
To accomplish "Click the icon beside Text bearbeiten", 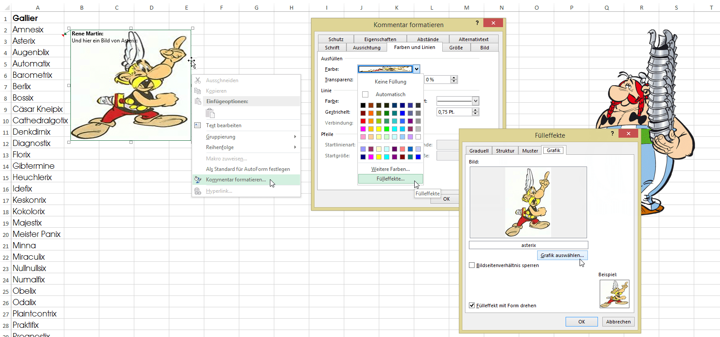I will pyautogui.click(x=198, y=125).
